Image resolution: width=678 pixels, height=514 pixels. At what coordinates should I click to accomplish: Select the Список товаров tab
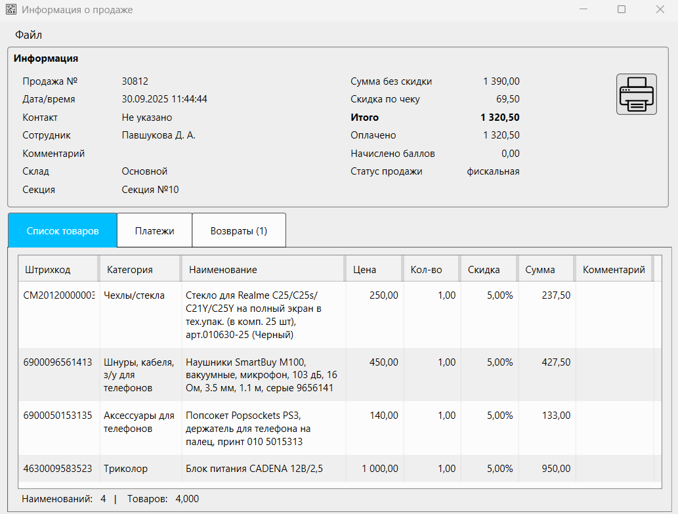[x=62, y=230]
